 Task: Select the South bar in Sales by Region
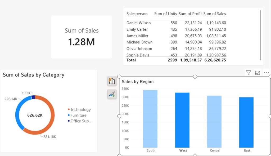tap(150, 119)
